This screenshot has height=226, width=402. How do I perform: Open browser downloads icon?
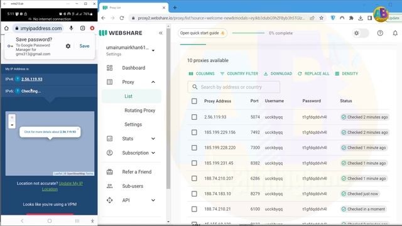pyautogui.click(x=361, y=18)
